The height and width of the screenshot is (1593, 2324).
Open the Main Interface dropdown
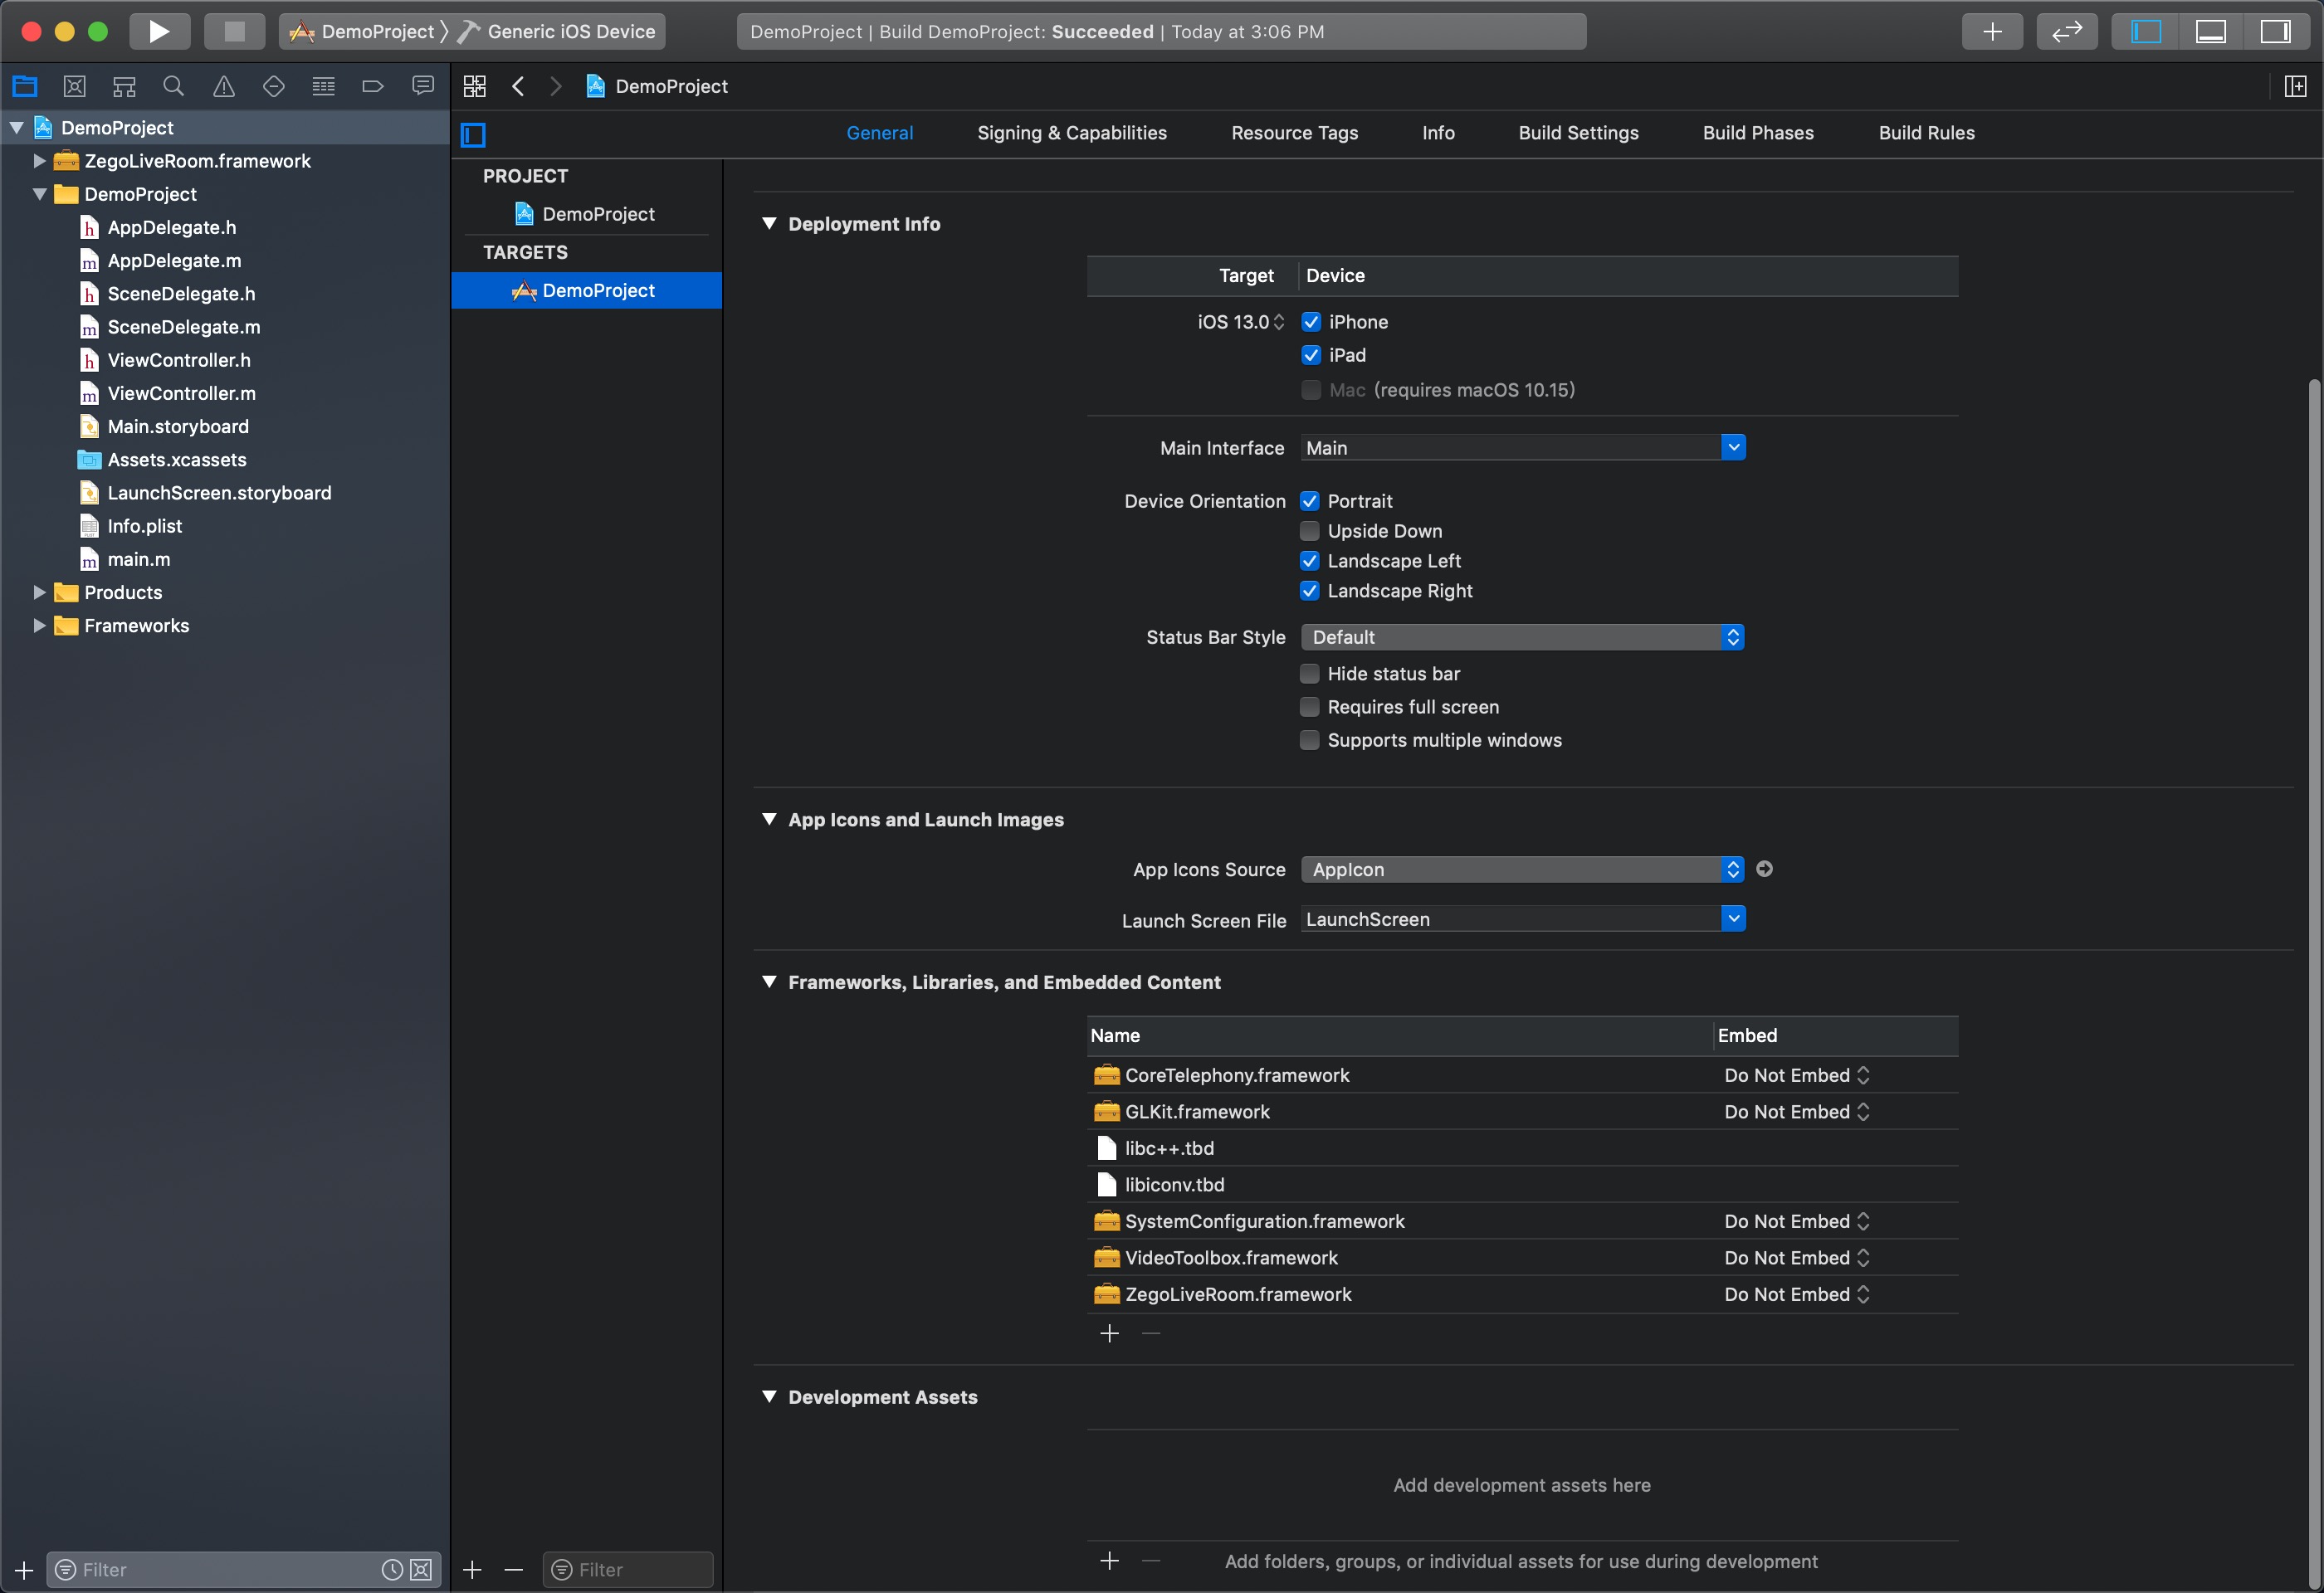pyautogui.click(x=1733, y=446)
